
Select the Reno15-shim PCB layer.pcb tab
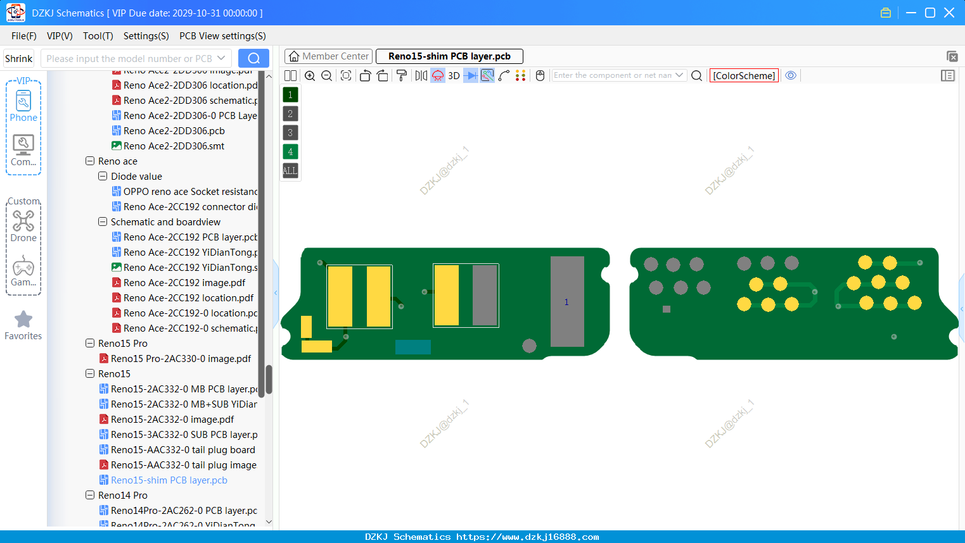449,56
